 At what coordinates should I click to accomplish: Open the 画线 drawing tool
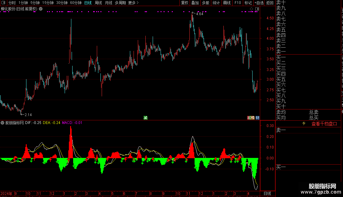pos(227,3)
